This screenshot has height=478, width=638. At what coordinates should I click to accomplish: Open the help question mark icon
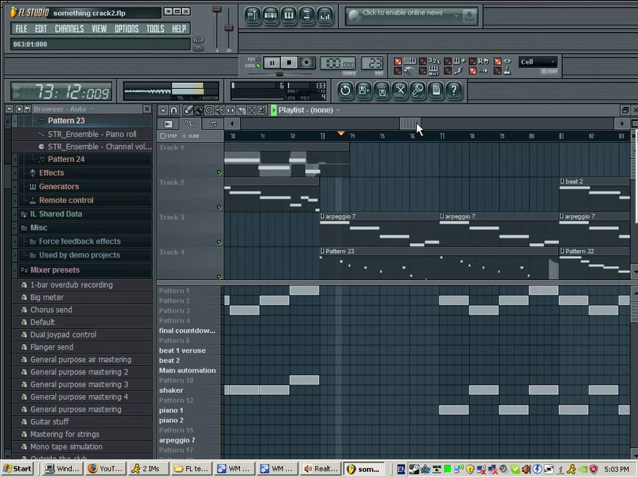click(x=454, y=90)
